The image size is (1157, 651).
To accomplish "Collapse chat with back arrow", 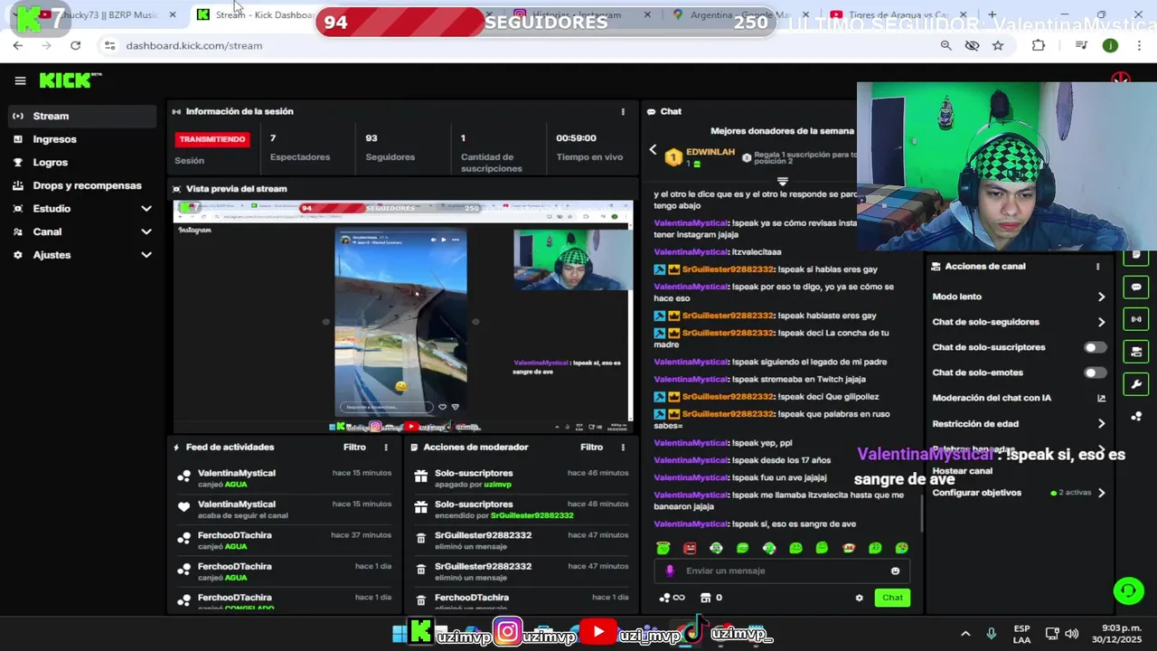I will (653, 150).
